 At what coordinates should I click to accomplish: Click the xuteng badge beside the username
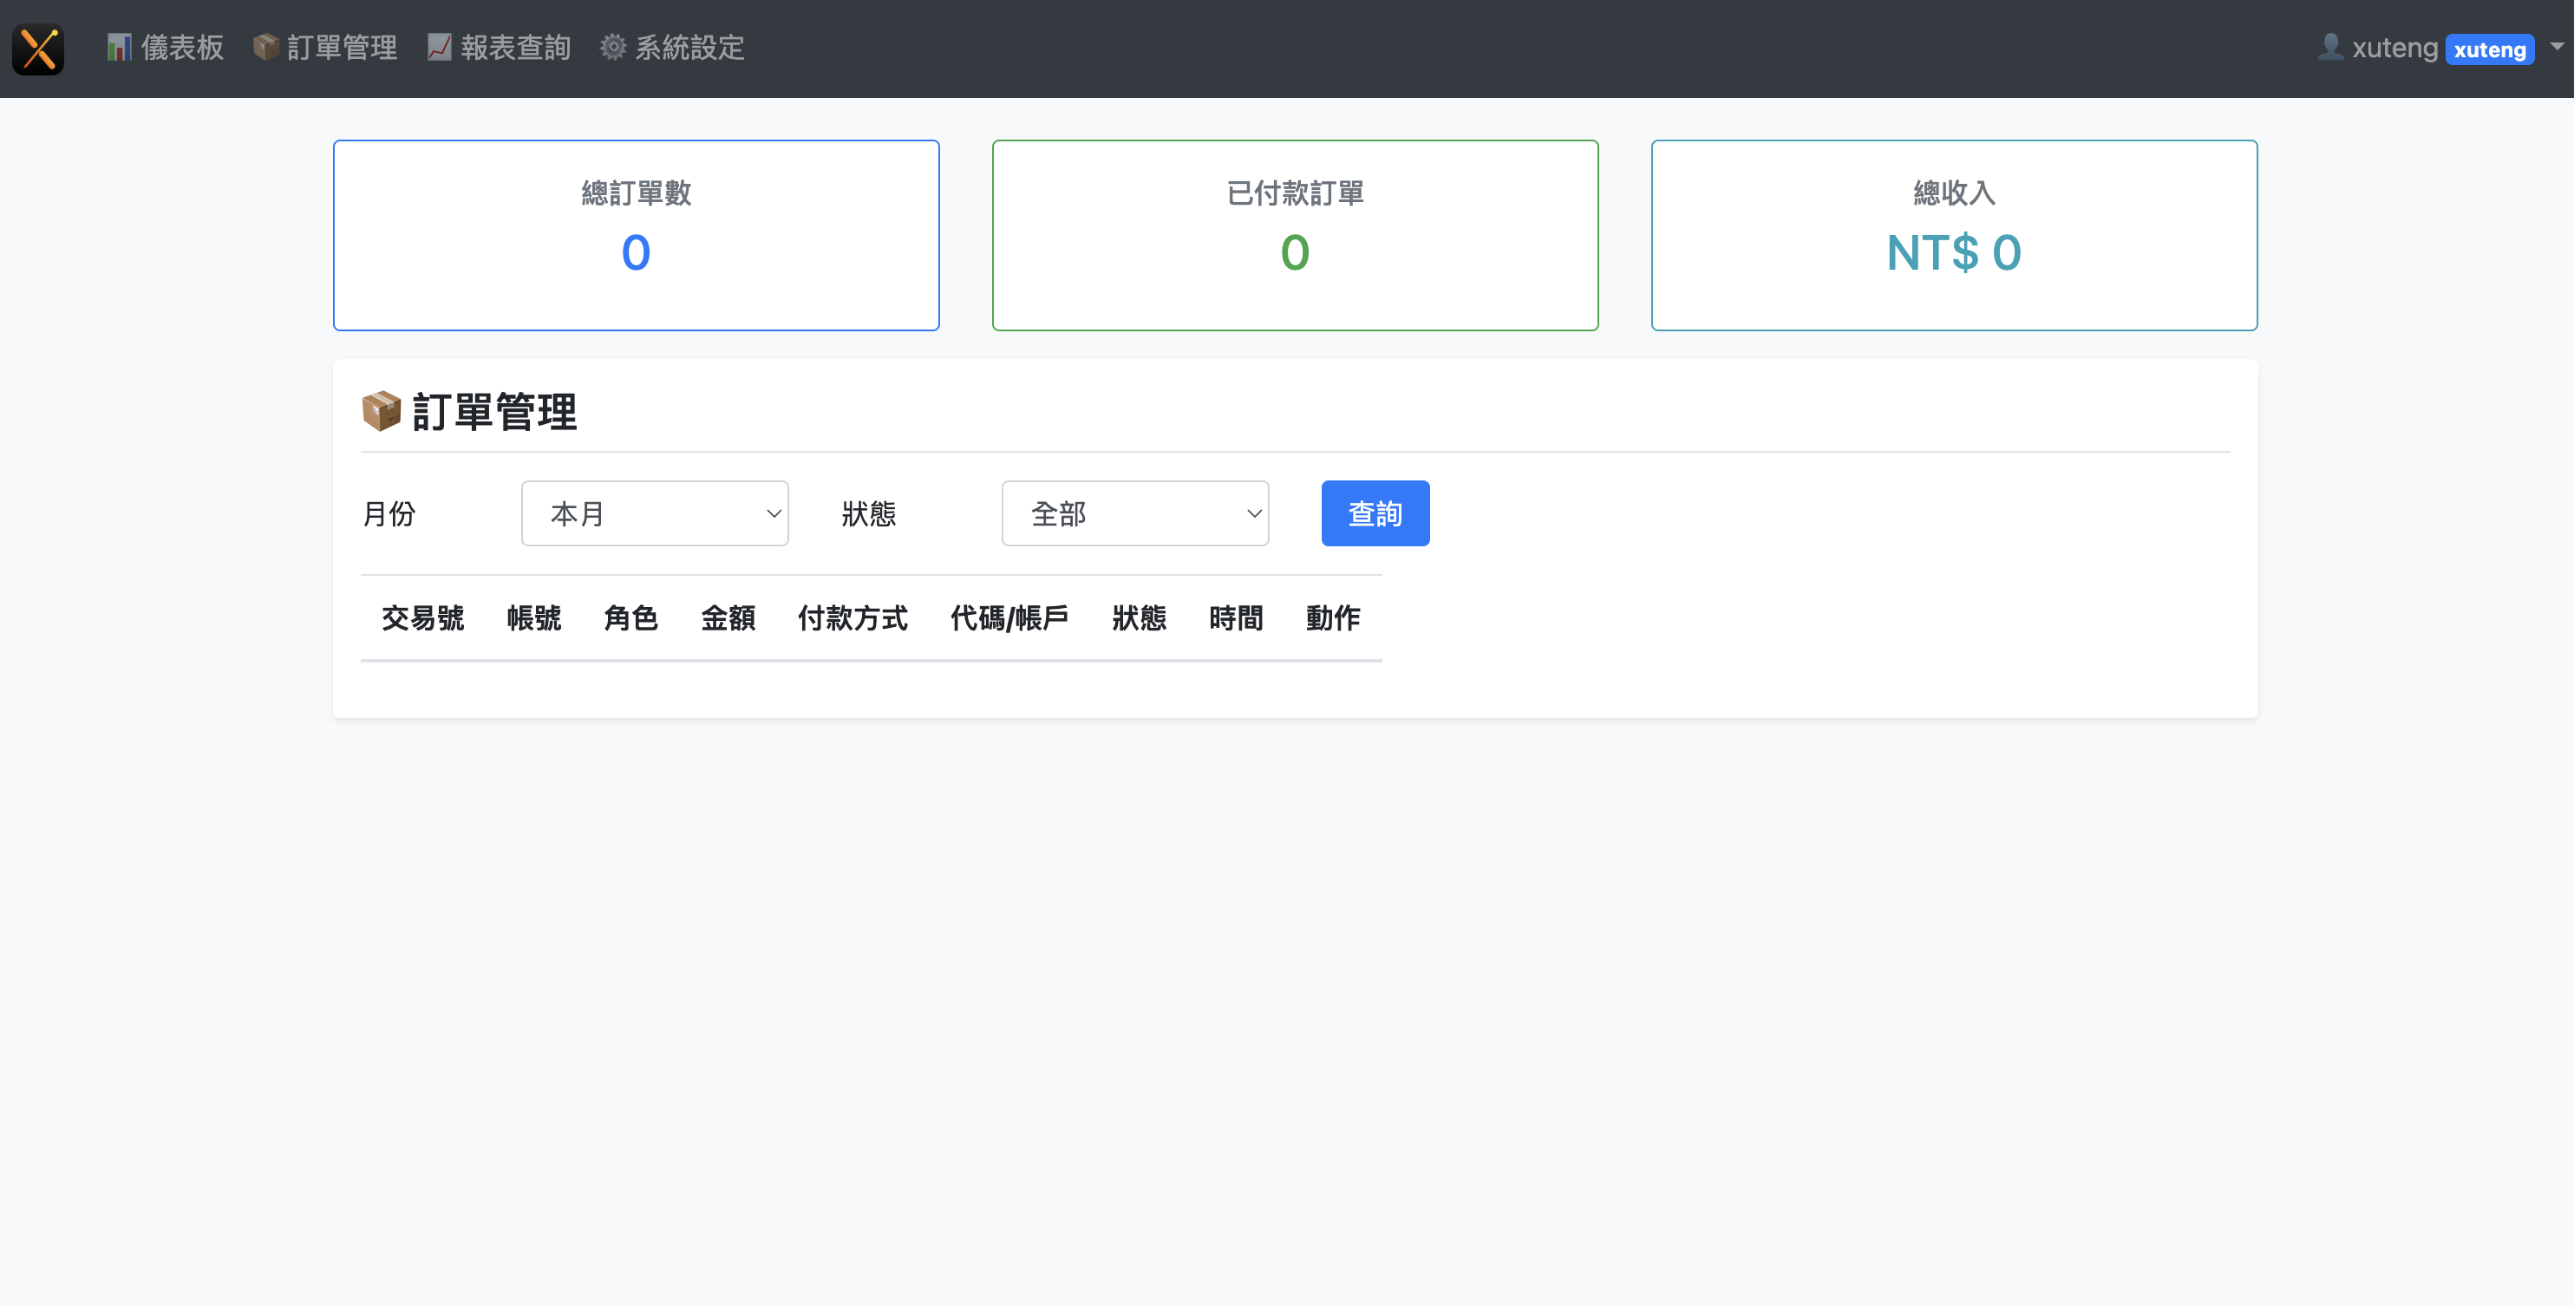click(x=2490, y=49)
